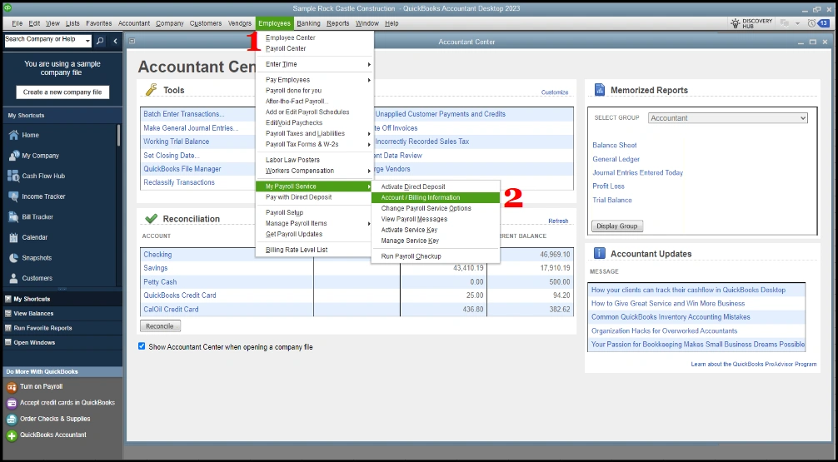838x462 pixels.
Task: Click the Bill Tracker sidebar icon
Action: pos(13,217)
